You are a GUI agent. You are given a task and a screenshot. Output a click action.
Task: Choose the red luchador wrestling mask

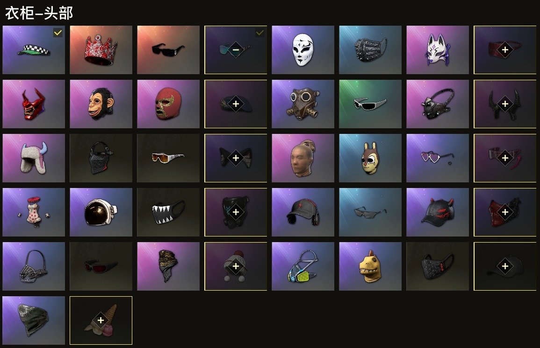[x=168, y=104]
